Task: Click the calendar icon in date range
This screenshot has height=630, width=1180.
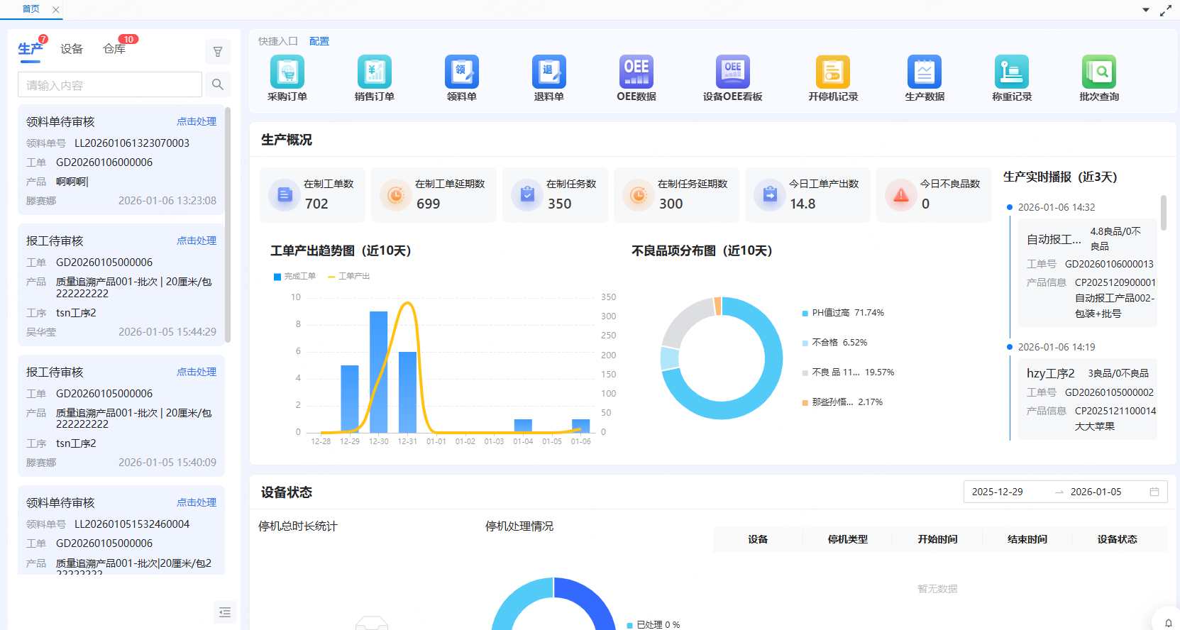Action: coord(1154,492)
